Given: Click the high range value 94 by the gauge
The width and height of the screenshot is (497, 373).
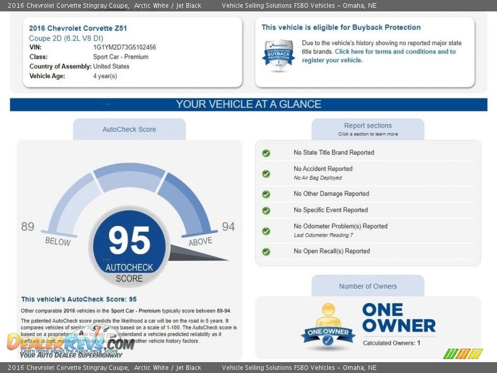Looking at the screenshot, I should click(x=228, y=226).
